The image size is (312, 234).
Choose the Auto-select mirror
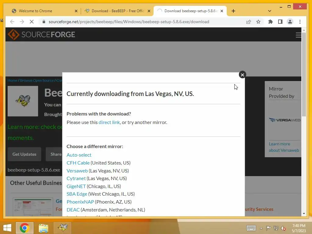[x=79, y=155]
